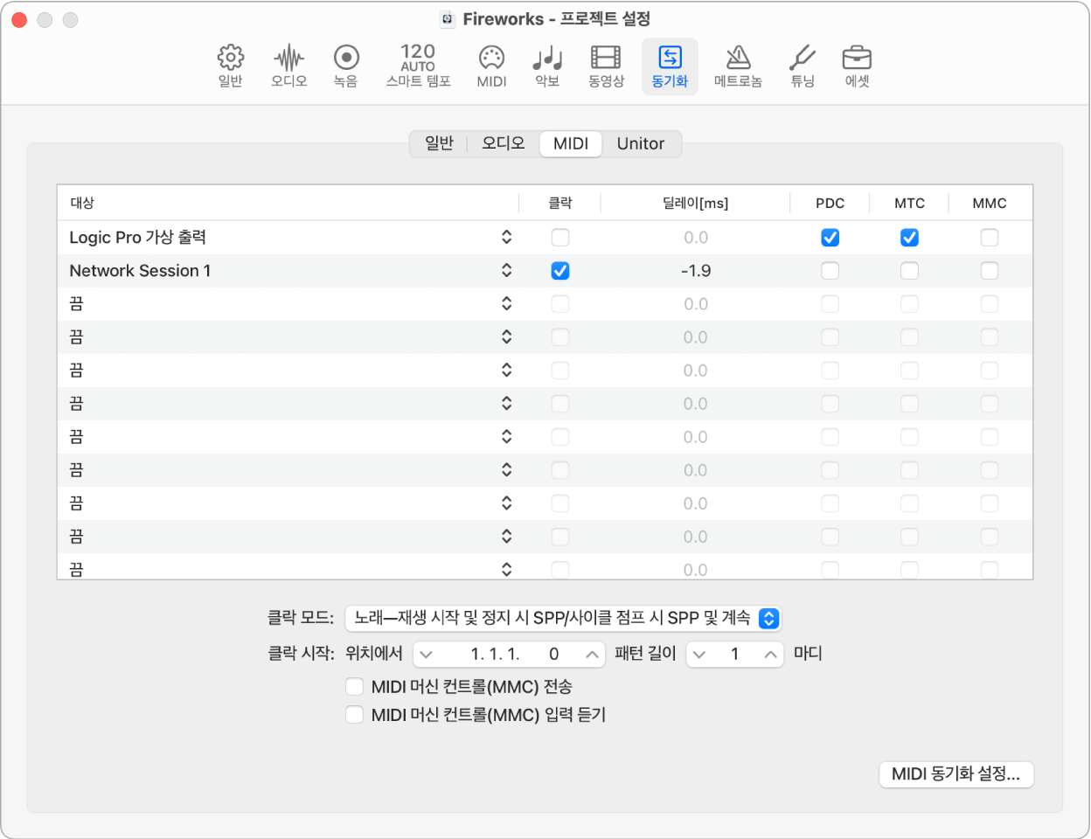Open the 튜닝 (Tuning) fork icon
This screenshot has height=839, width=1091.
(x=803, y=66)
